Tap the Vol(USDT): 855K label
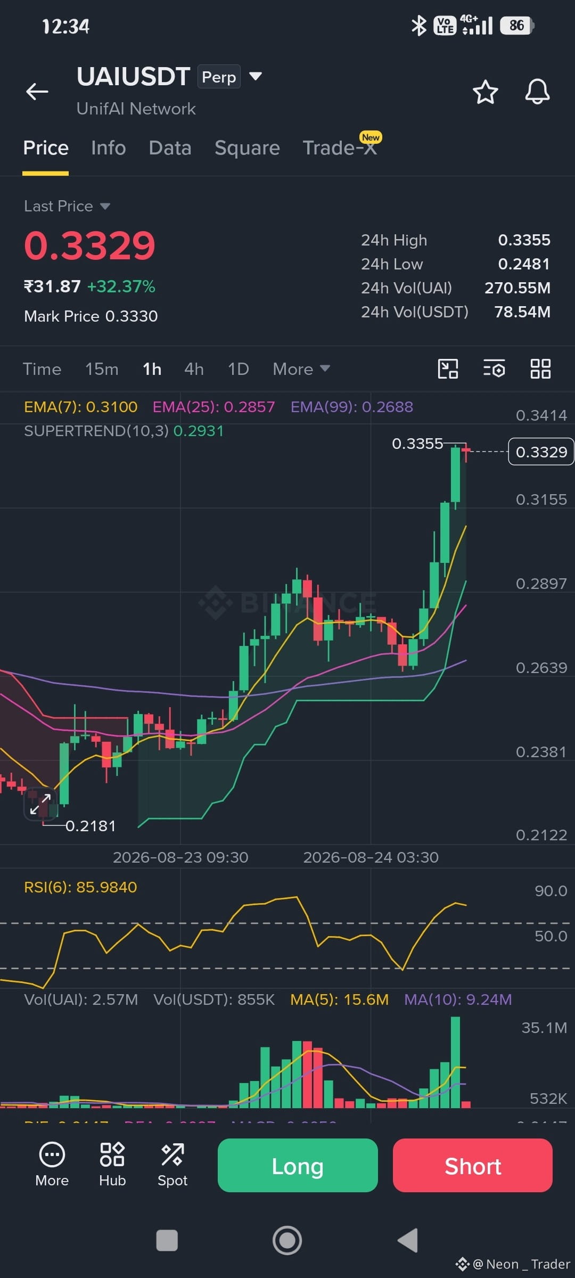 click(x=214, y=1000)
